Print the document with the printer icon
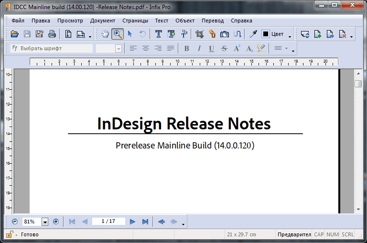The width and height of the screenshot is (367, 243). tap(52, 34)
